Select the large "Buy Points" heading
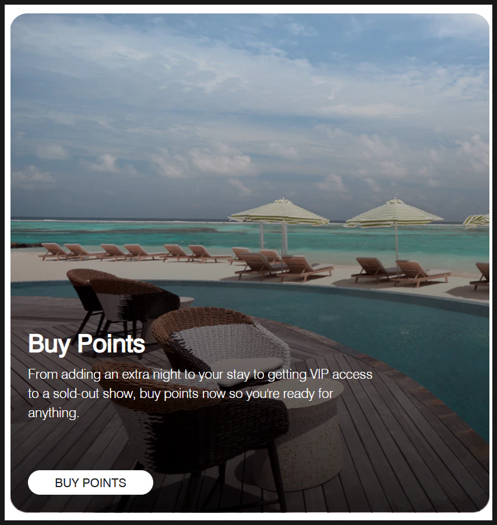This screenshot has width=497, height=525. (86, 344)
